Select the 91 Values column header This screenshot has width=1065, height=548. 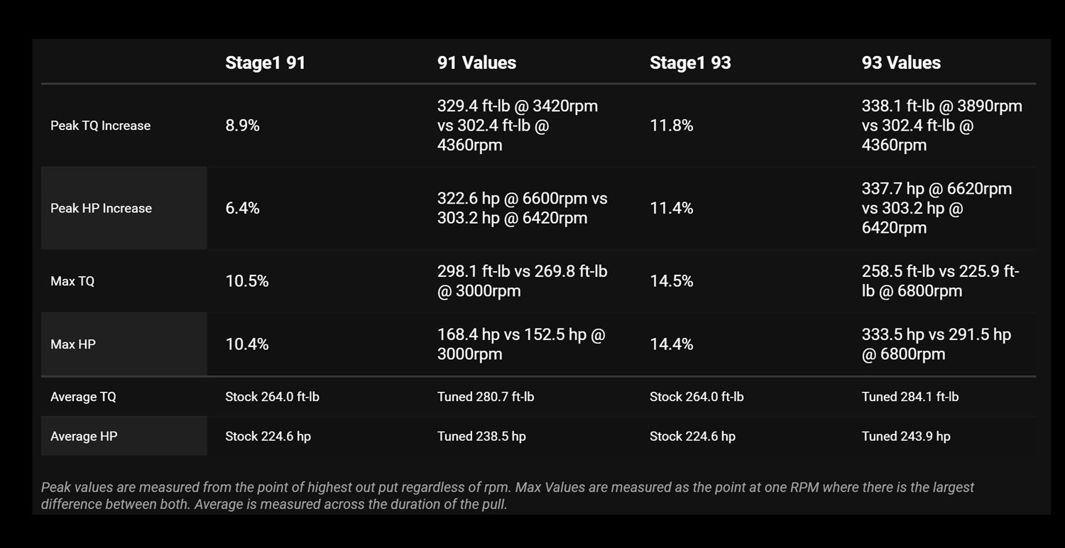(x=476, y=62)
